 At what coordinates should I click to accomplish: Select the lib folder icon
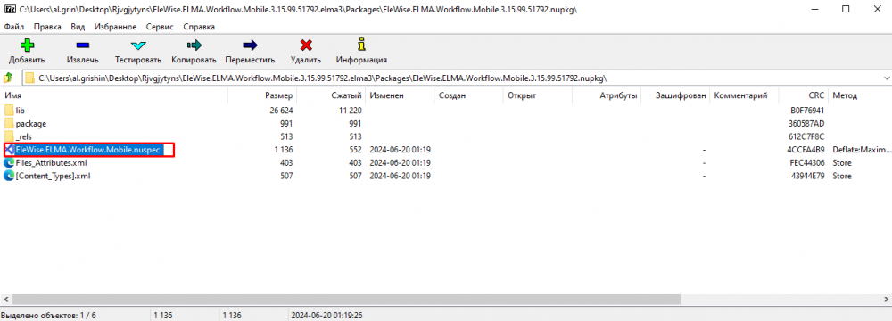pos(9,110)
